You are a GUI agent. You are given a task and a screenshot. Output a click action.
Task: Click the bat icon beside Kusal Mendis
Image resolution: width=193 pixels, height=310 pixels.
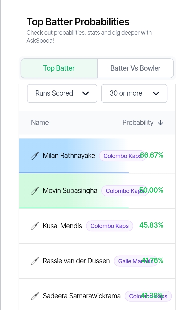pyautogui.click(x=35, y=226)
